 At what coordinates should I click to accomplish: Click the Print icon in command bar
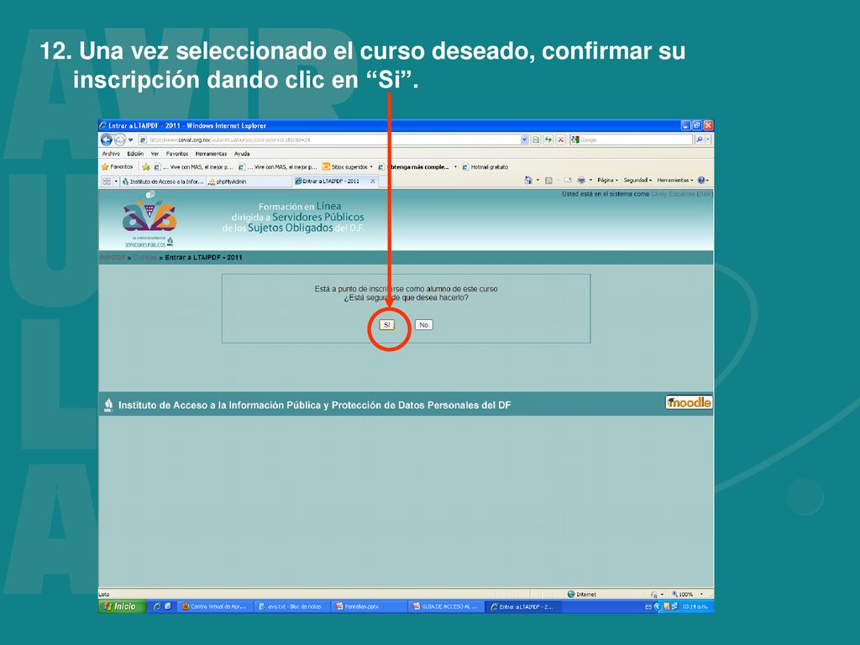click(x=581, y=180)
